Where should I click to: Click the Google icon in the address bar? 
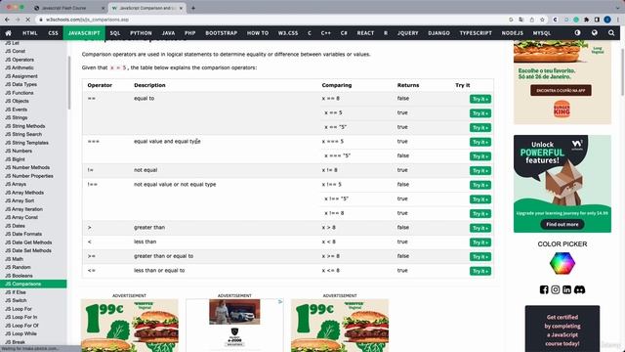[511, 20]
